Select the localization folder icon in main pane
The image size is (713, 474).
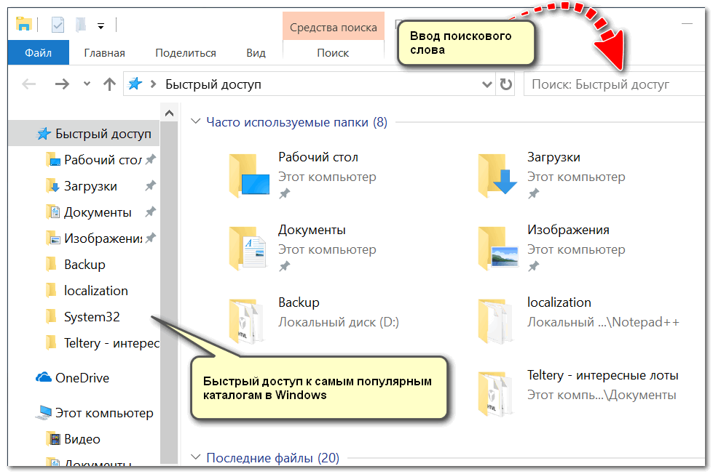tap(496, 321)
